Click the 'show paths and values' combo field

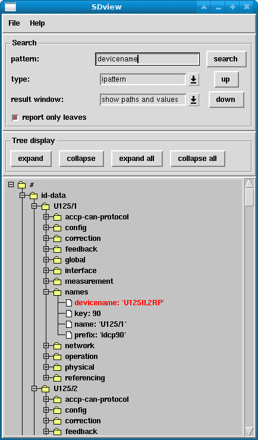143,100
